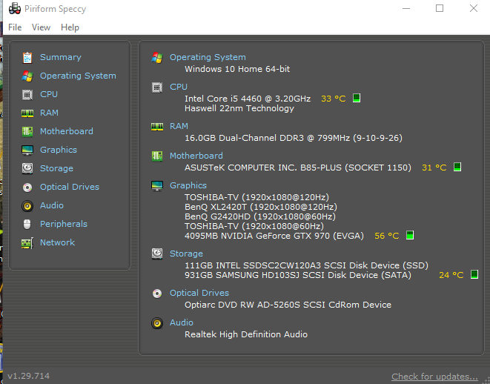Click the Windows 10 Home 64-bit text
The height and width of the screenshot is (384, 490).
[237, 69]
